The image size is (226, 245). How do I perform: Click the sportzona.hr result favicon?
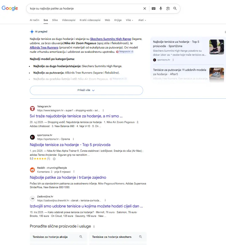(x=32, y=137)
